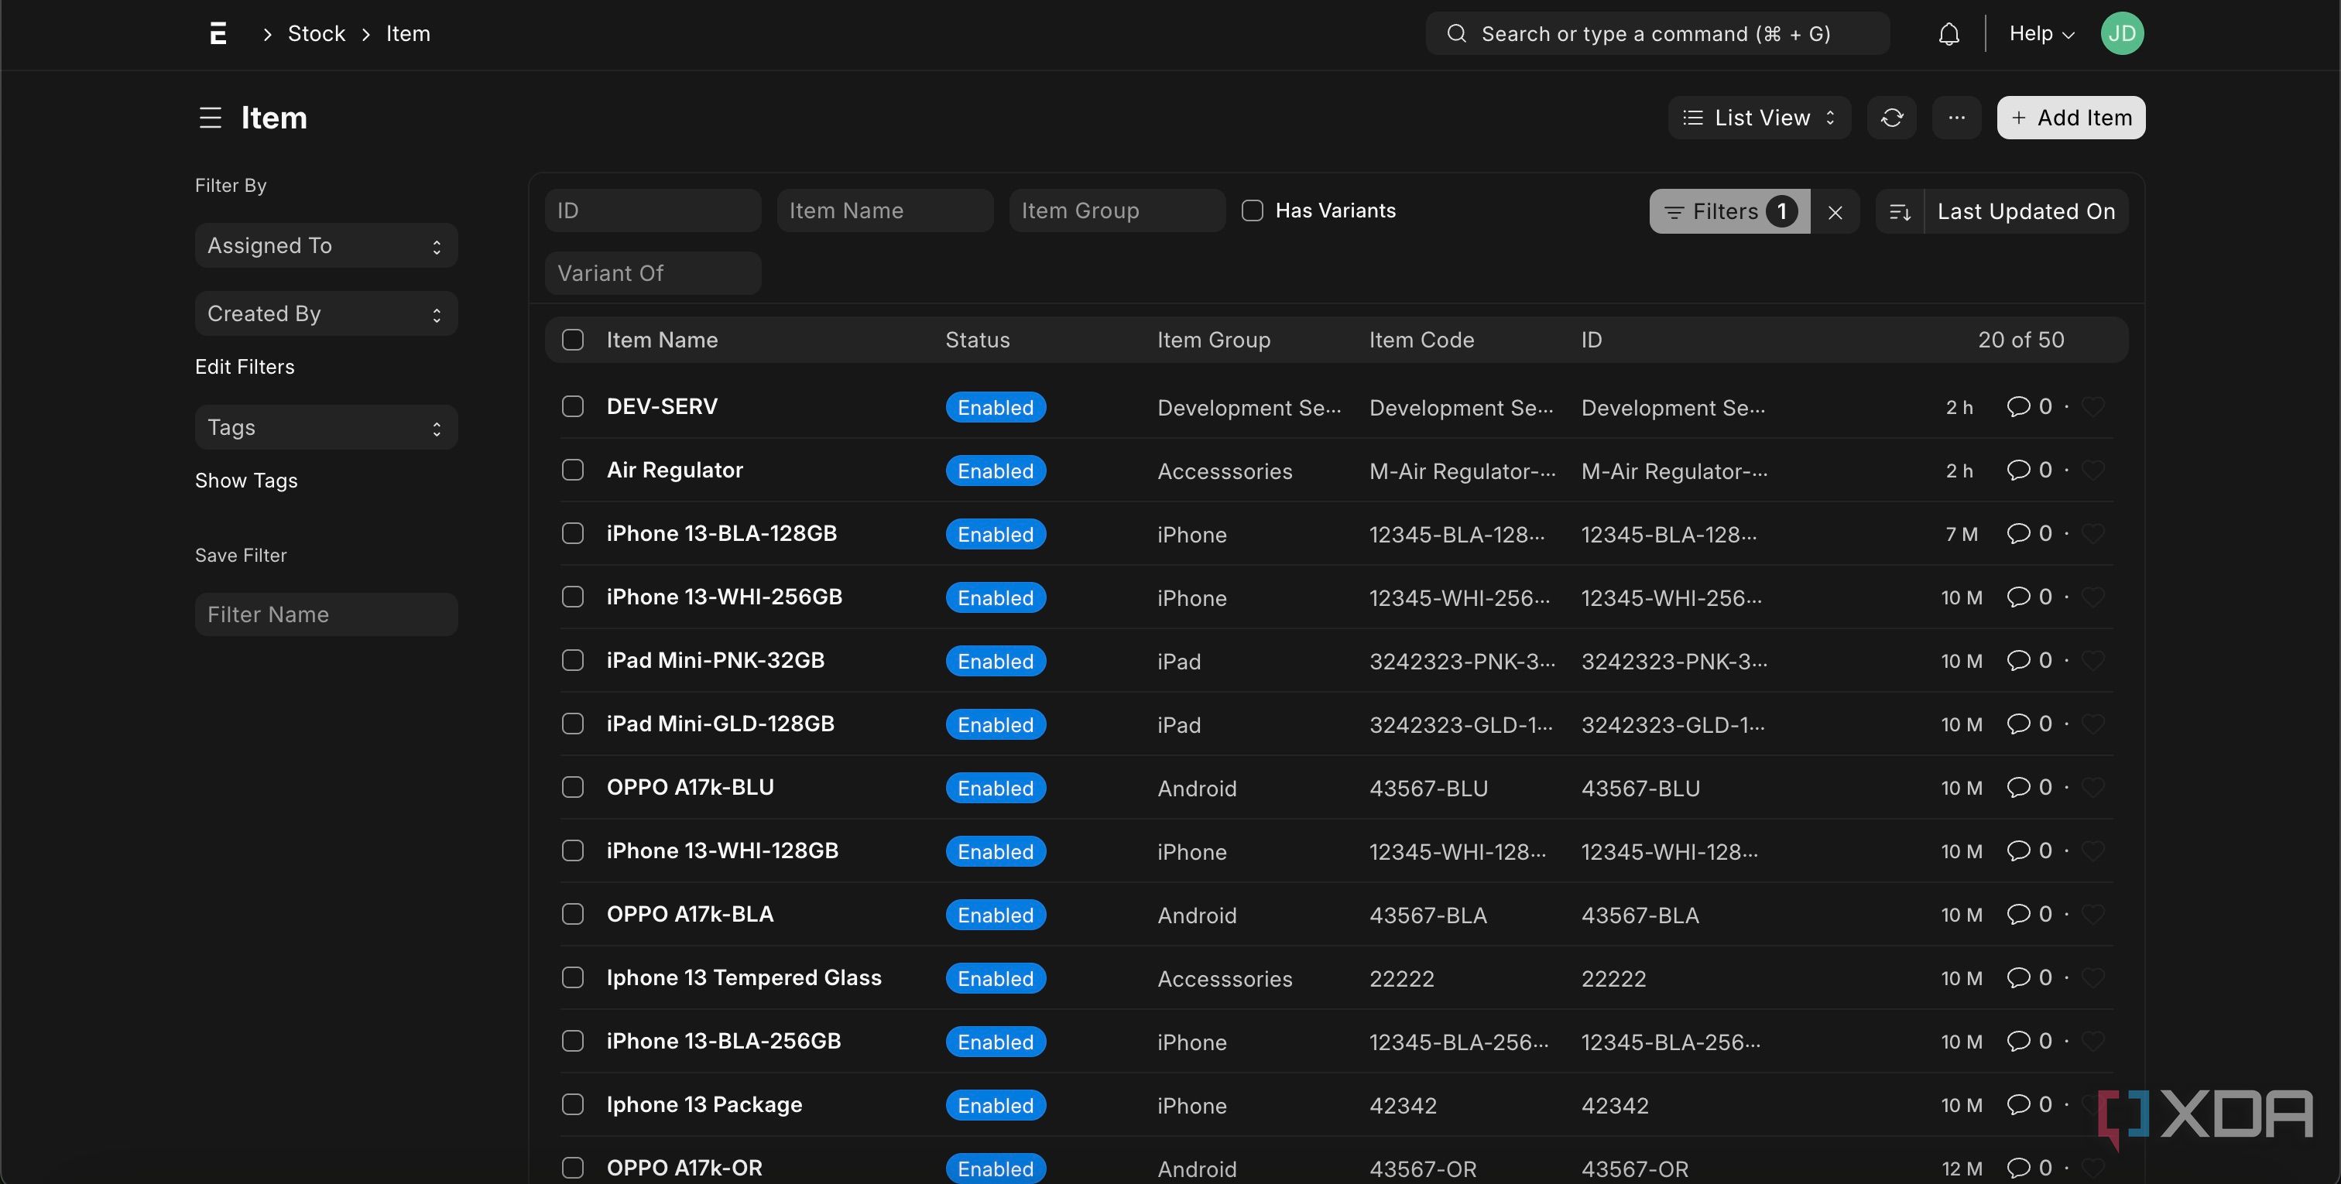This screenshot has width=2341, height=1184.
Task: Tick the DEV-SERV row checkbox
Action: 573,406
